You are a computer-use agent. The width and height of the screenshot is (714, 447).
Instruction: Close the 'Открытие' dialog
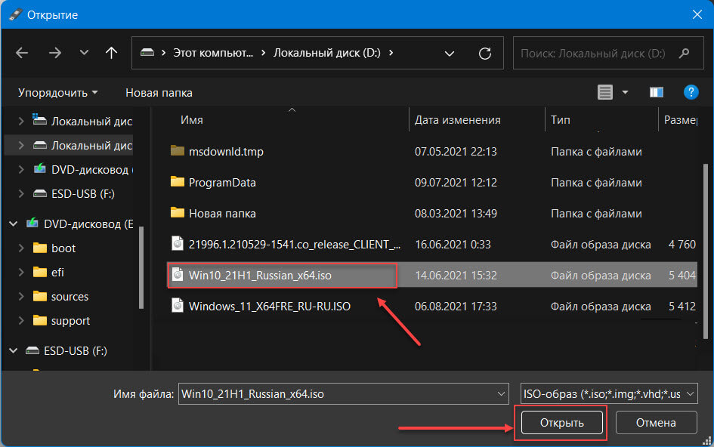(697, 14)
